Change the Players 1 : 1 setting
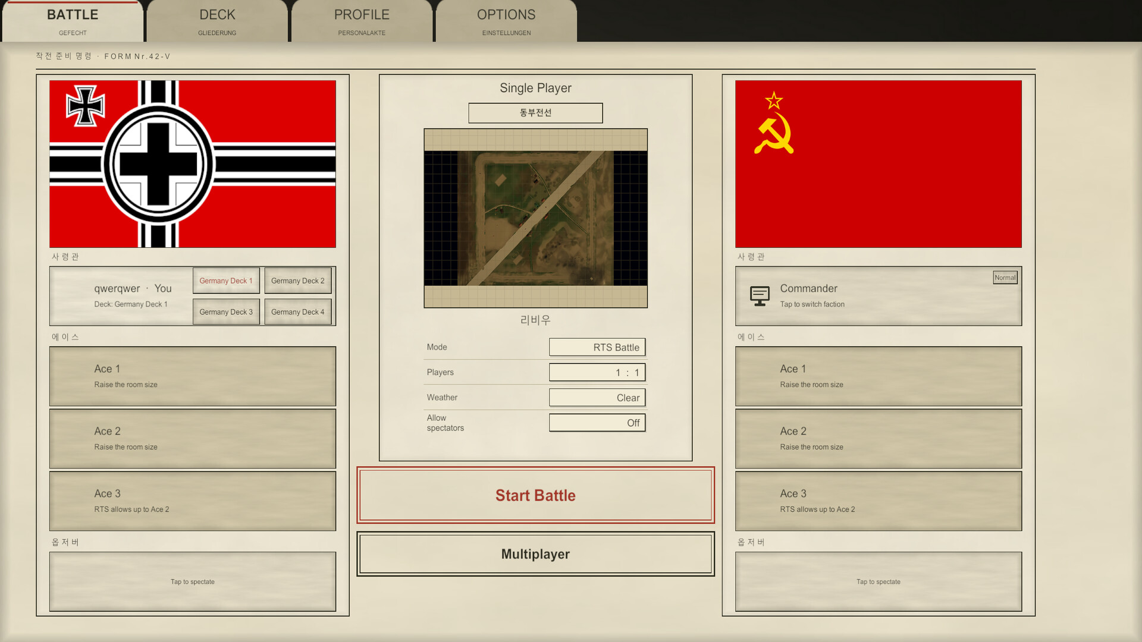 [597, 372]
